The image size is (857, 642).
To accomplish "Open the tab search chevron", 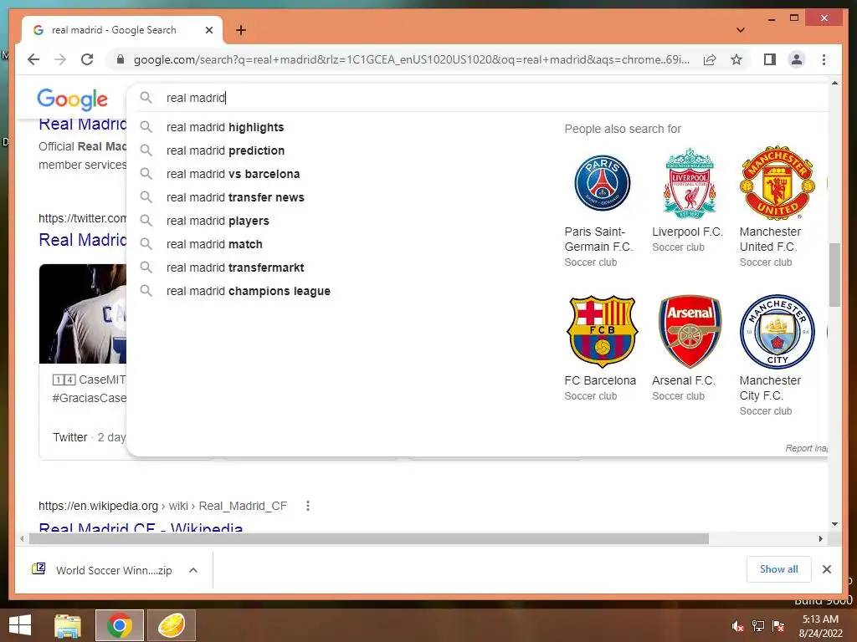I will click(740, 30).
